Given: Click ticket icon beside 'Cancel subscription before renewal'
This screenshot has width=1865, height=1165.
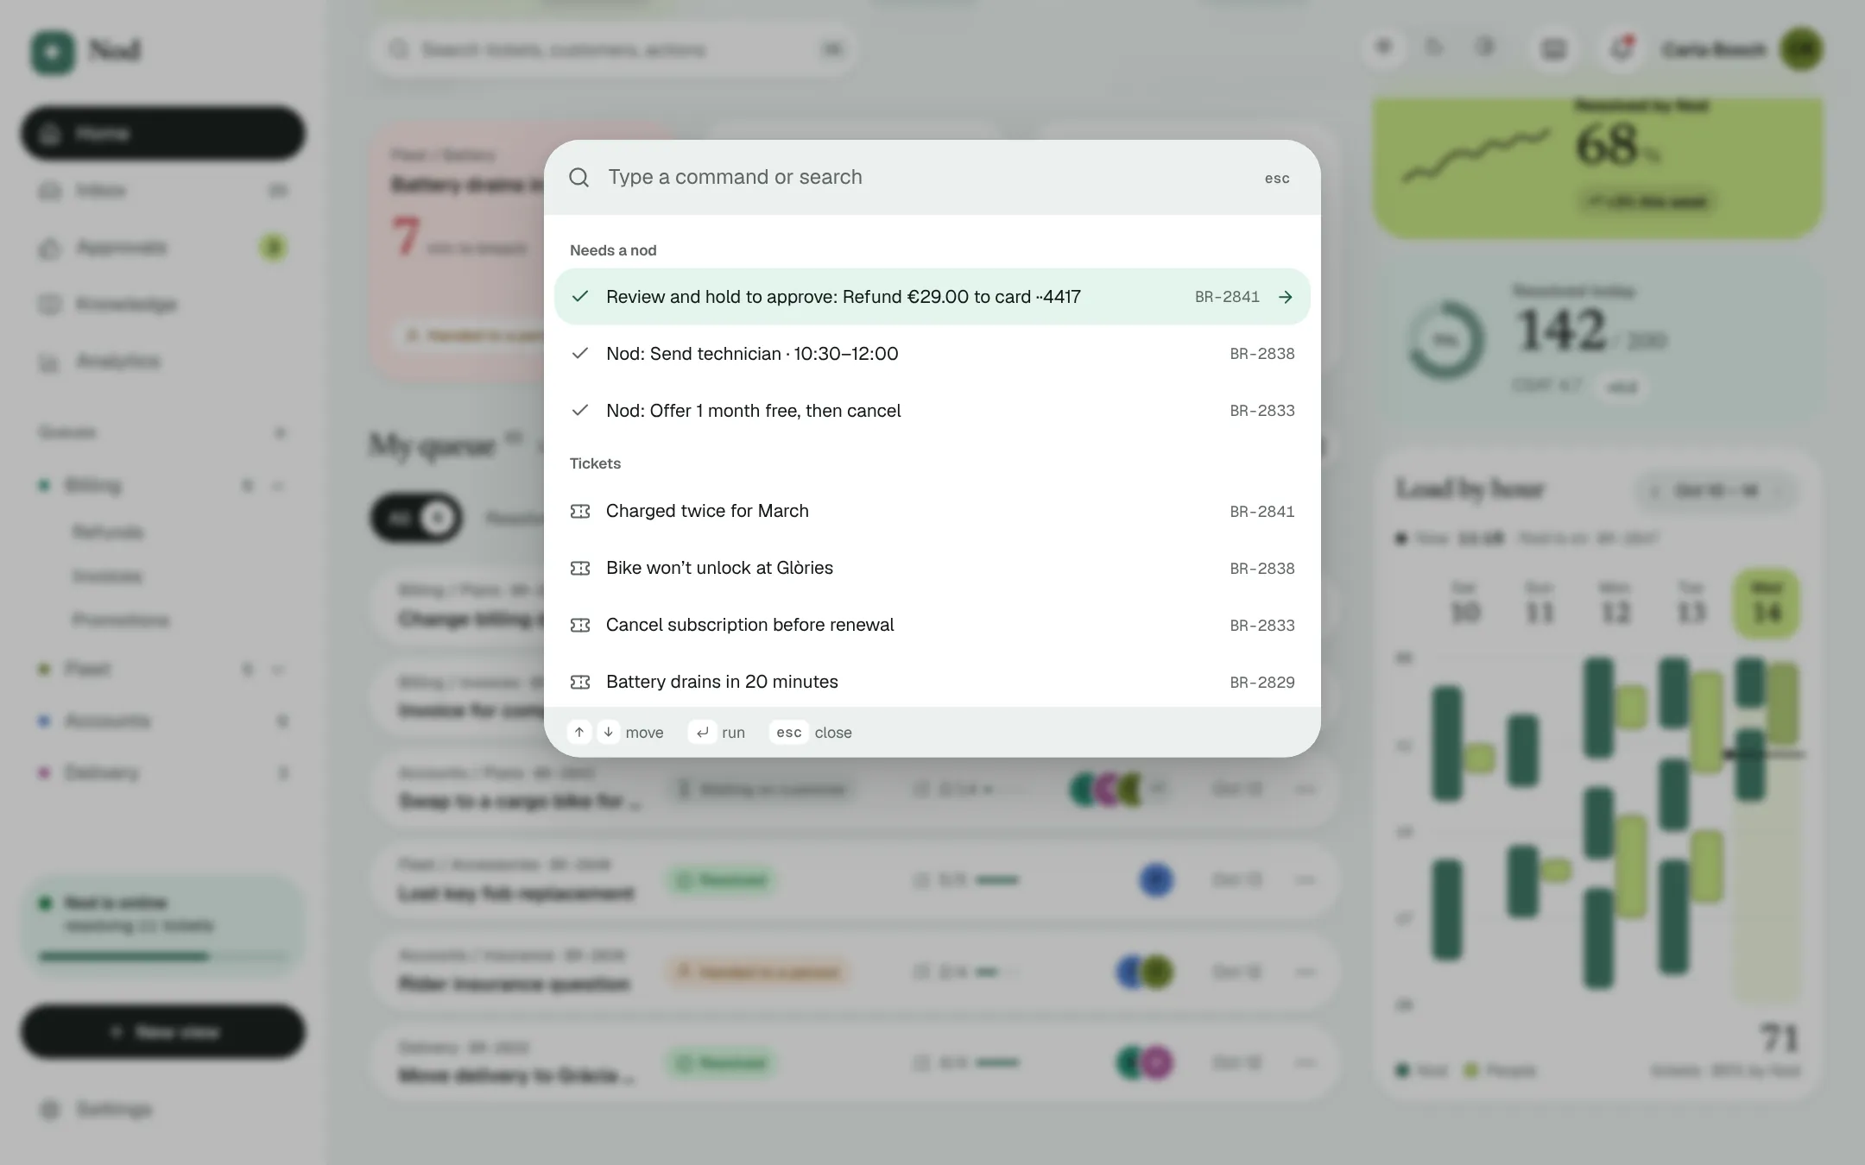Looking at the screenshot, I should [x=580, y=625].
